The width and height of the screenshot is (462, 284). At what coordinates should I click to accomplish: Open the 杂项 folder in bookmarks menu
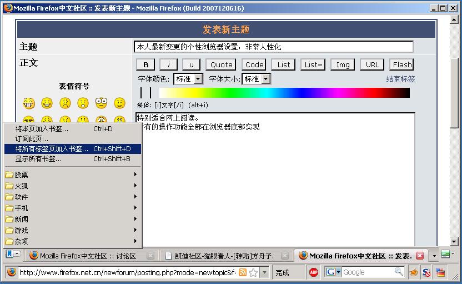point(73,241)
